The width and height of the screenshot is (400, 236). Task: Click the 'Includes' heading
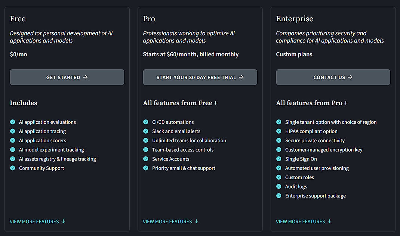pos(24,103)
